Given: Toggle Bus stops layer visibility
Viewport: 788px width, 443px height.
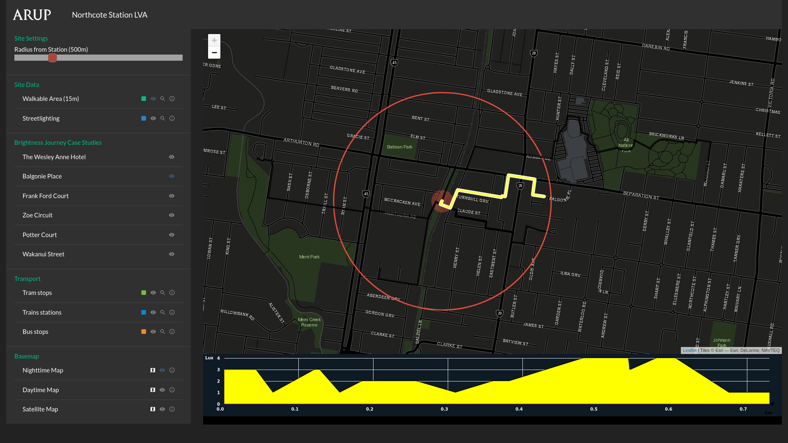Looking at the screenshot, I should click(x=153, y=332).
